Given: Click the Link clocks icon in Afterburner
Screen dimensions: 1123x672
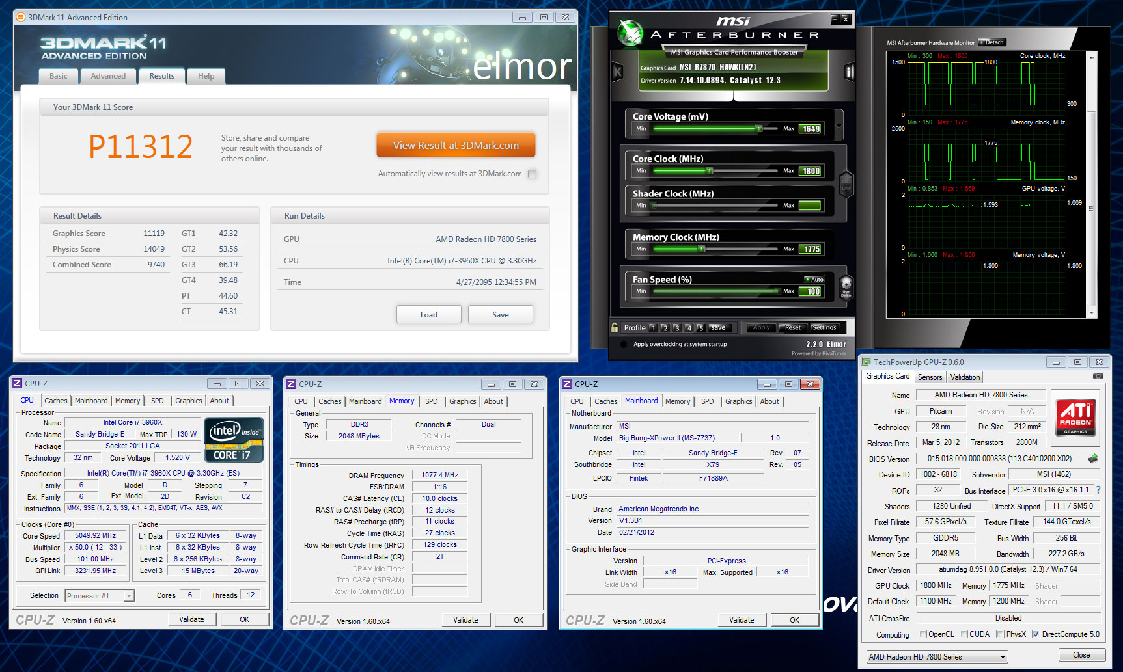Looking at the screenshot, I should tap(846, 184).
